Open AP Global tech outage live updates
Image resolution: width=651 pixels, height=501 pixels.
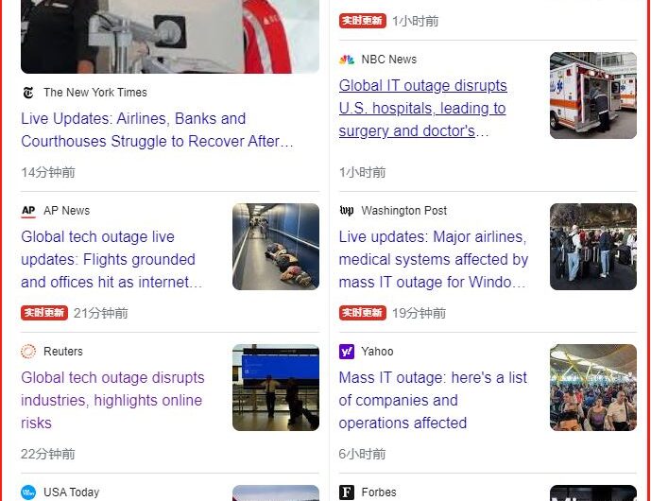111,259
